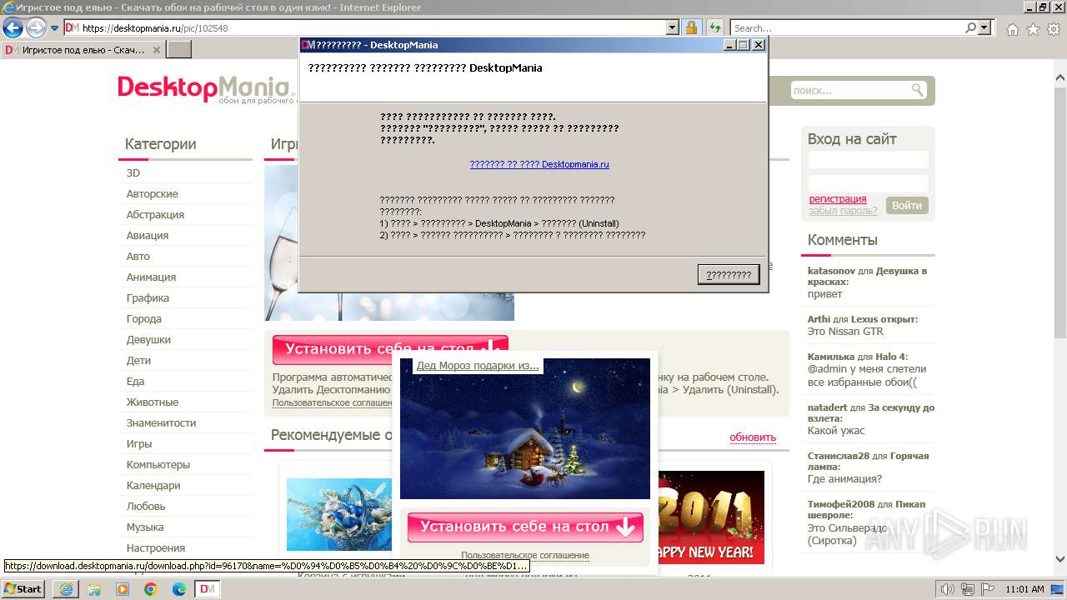
Task: Open category Анимация
Action: [x=151, y=277]
